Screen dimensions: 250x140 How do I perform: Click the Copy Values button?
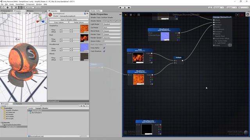click(x=59, y=23)
